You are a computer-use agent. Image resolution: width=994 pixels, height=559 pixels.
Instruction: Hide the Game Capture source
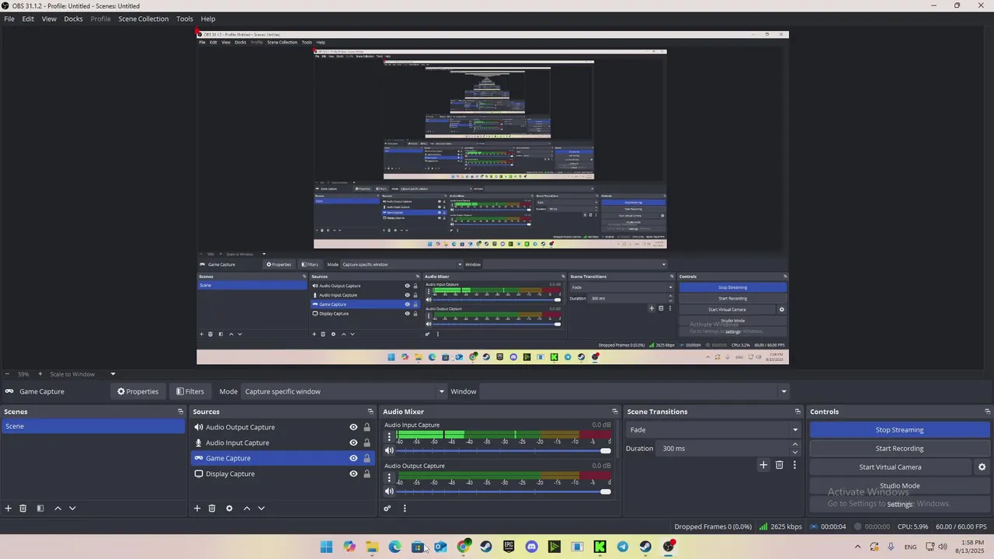click(353, 458)
